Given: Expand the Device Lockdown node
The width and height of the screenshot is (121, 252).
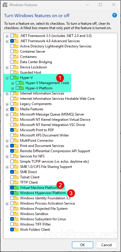Looking at the screenshot, I should pyautogui.click(x=7, y=68).
